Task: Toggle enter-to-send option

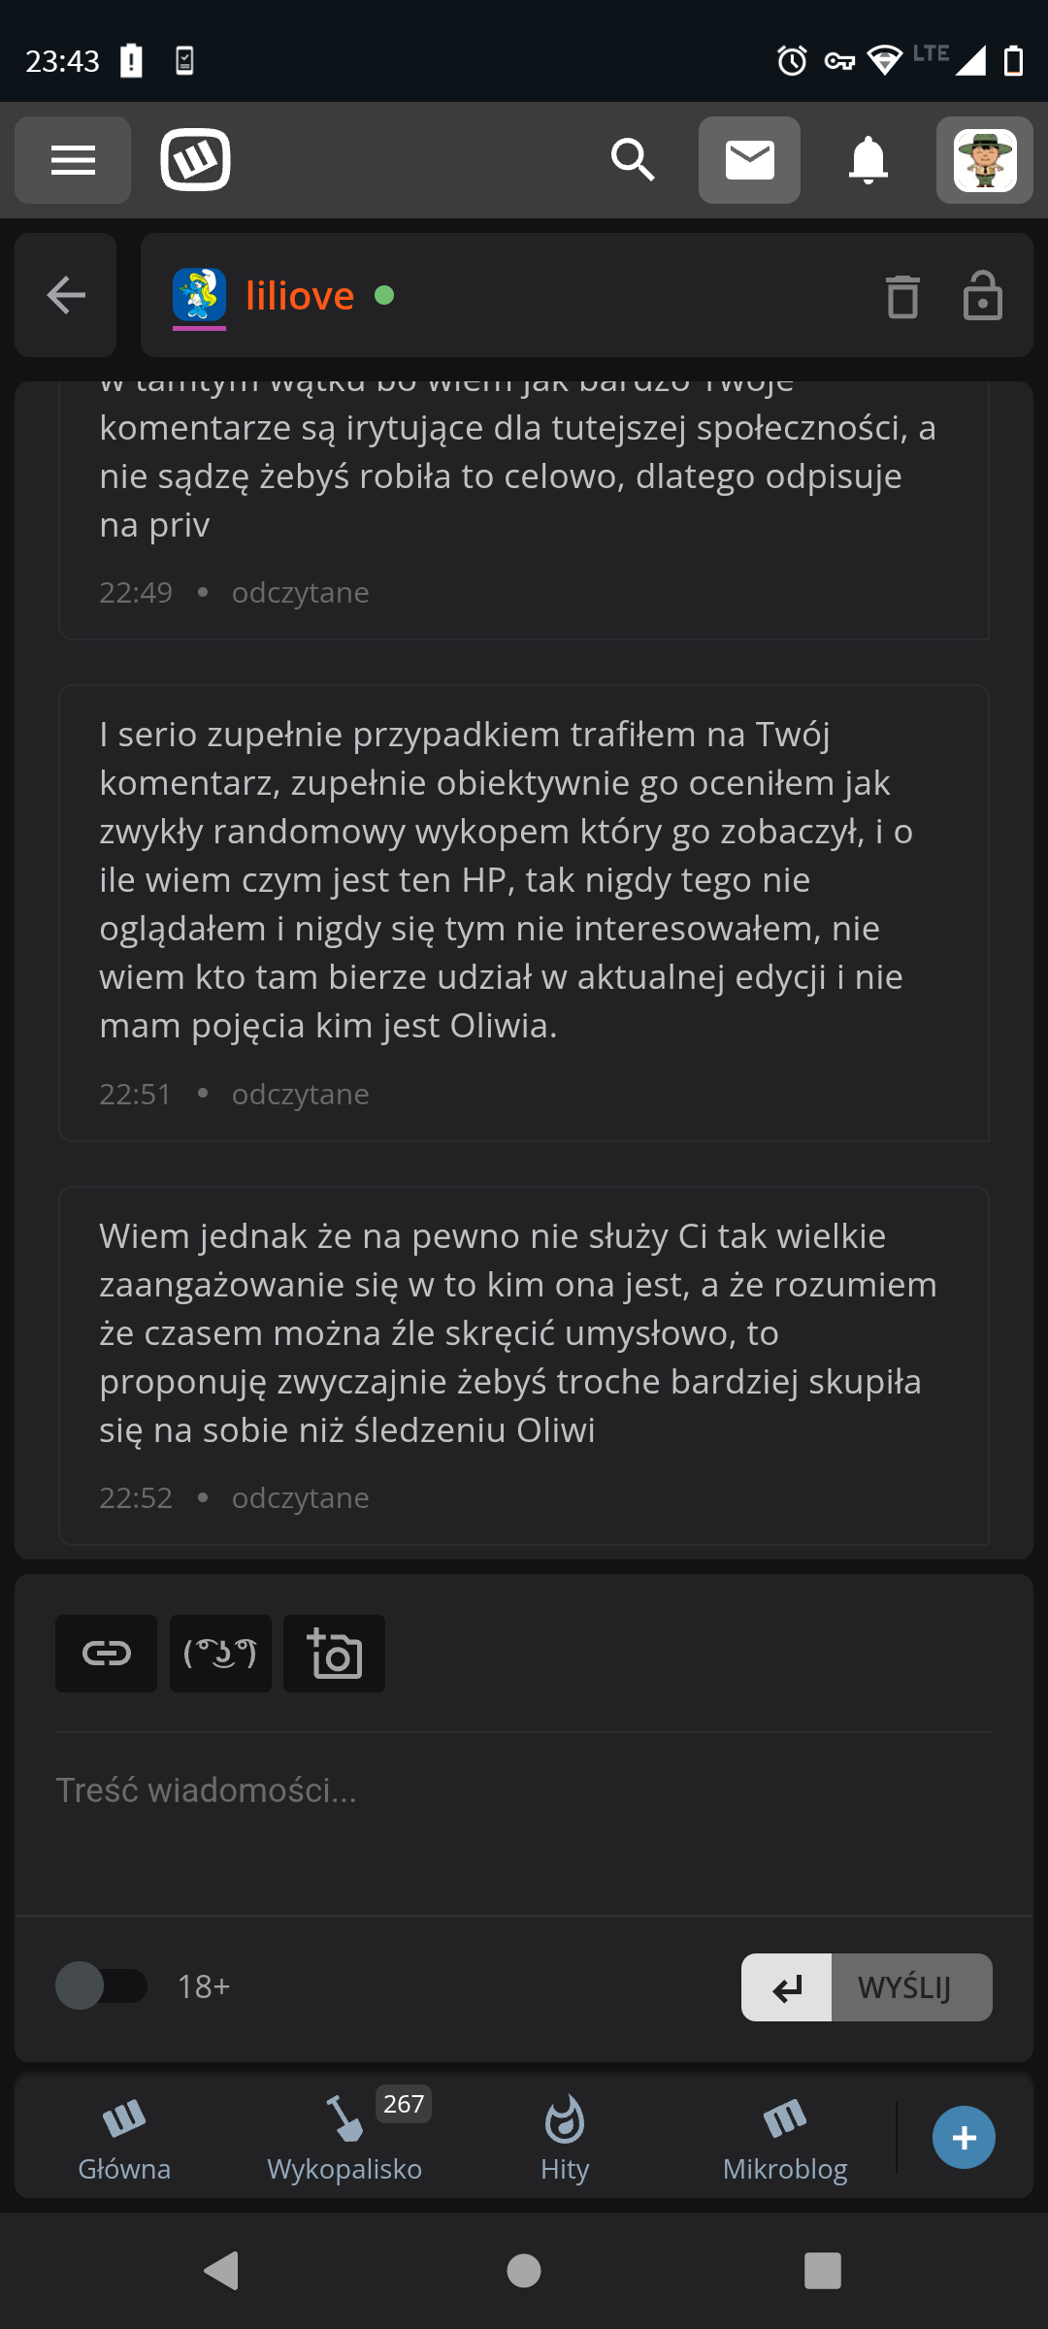Action: pyautogui.click(x=786, y=1987)
